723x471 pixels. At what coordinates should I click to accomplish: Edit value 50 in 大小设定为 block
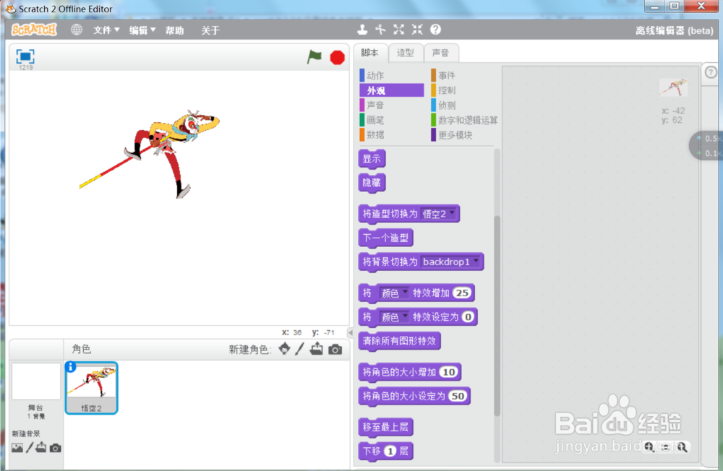pos(458,396)
